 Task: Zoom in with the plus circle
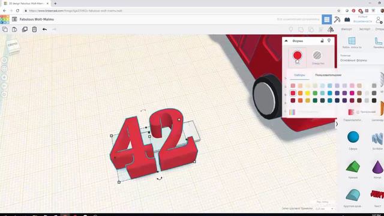(x=4, y=77)
